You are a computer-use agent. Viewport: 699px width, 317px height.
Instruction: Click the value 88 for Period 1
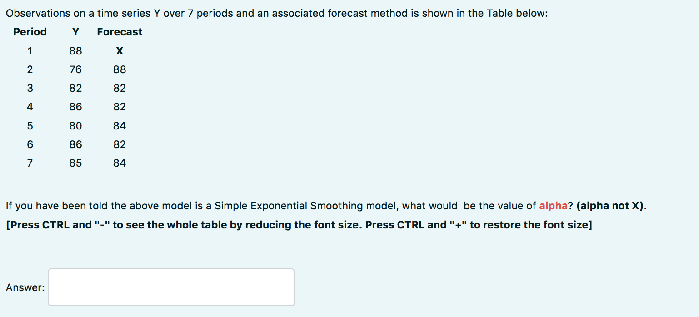coord(75,51)
